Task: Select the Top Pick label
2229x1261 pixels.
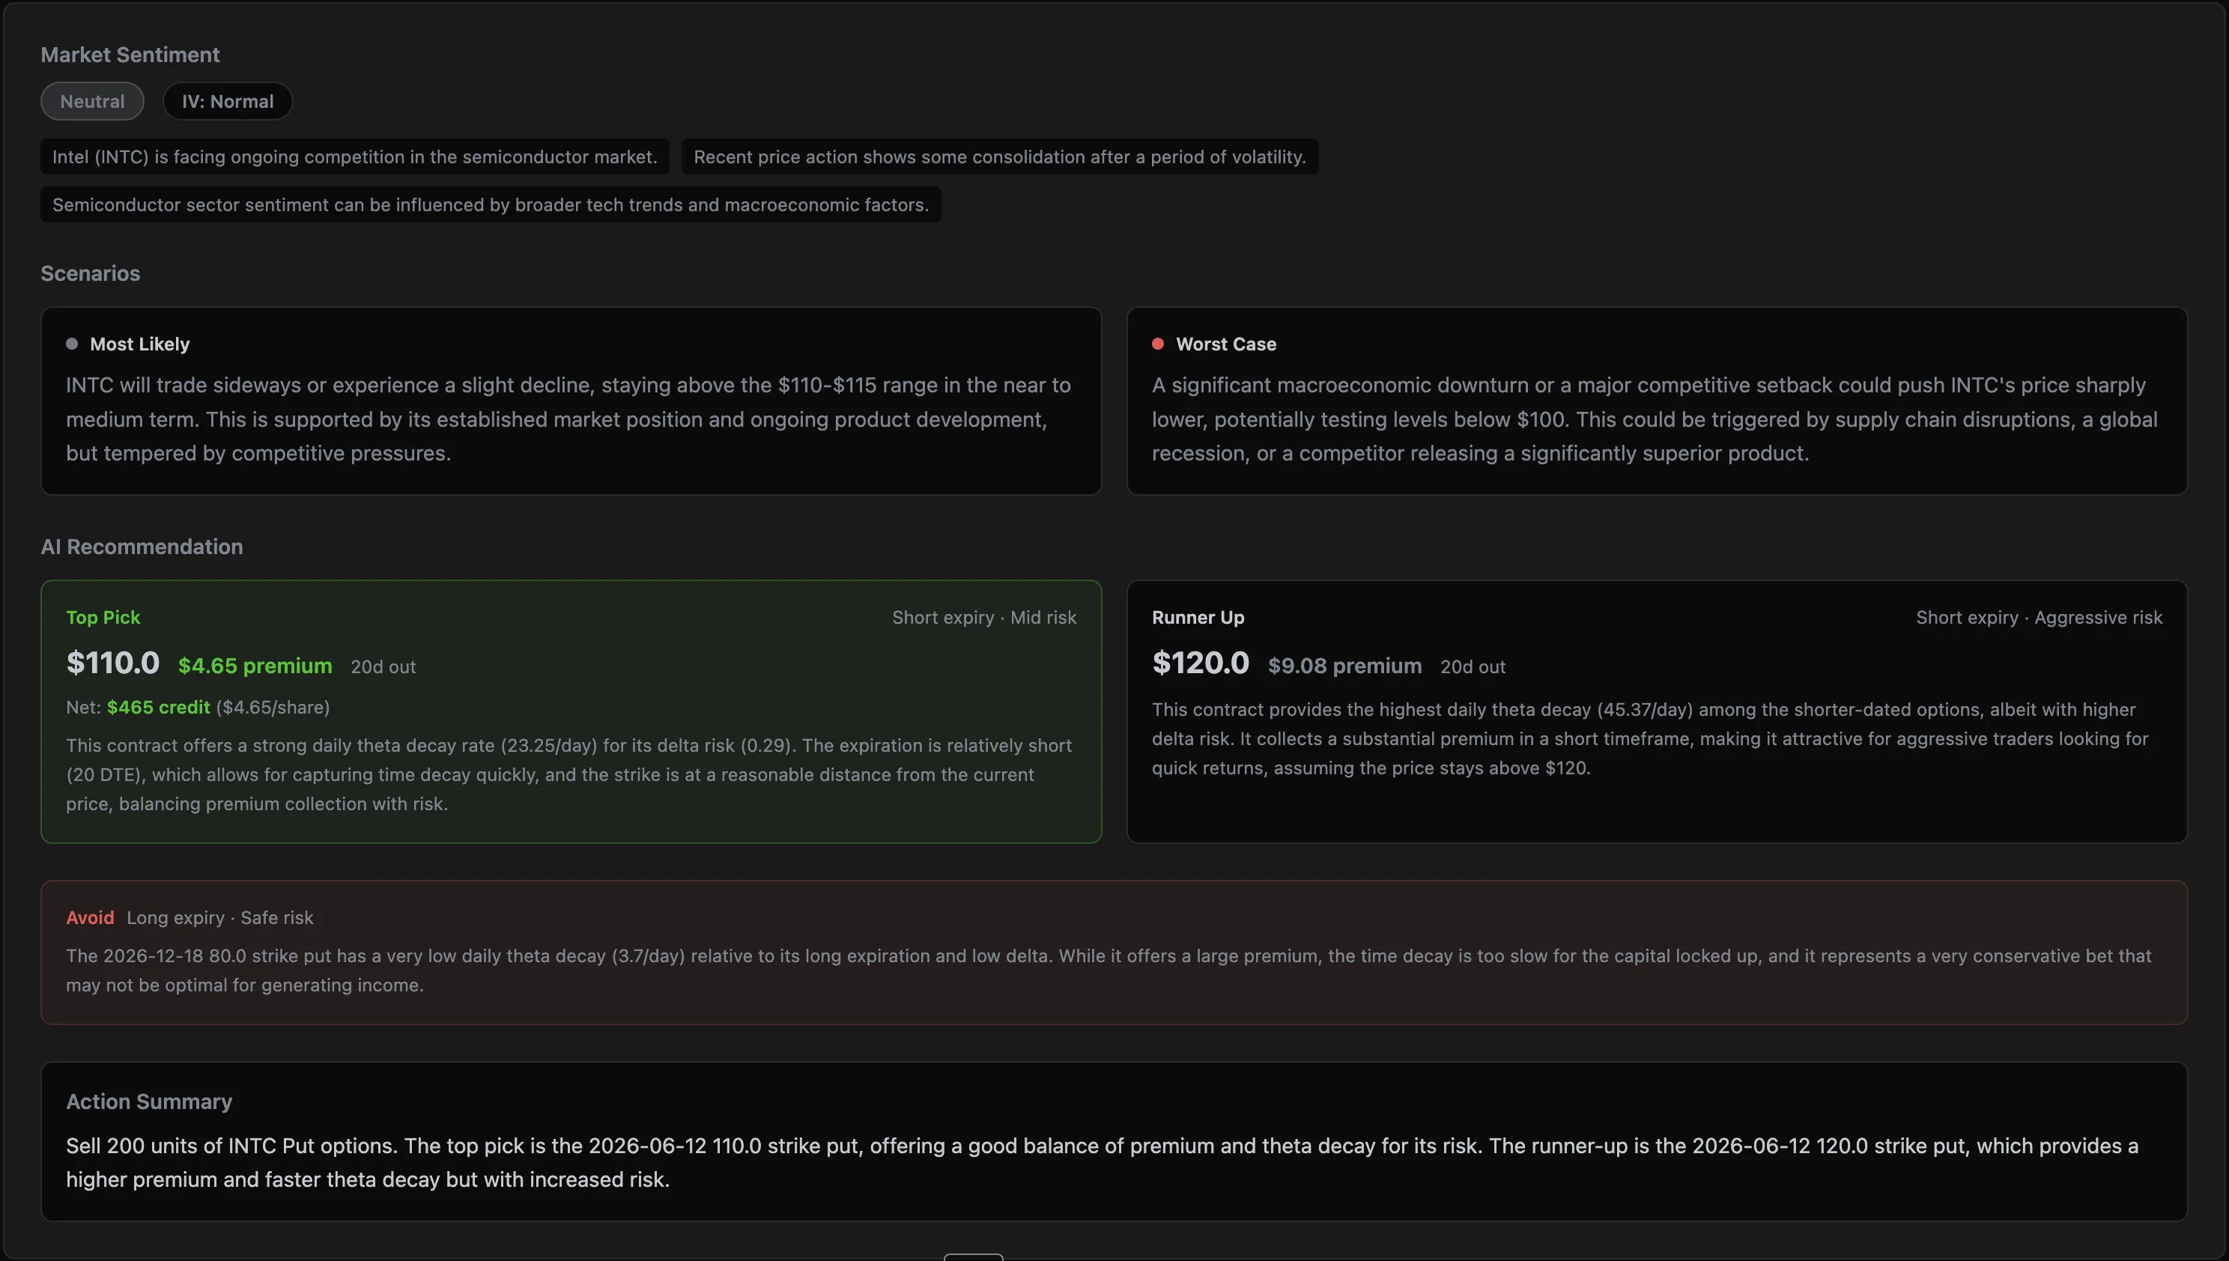Action: [103, 618]
